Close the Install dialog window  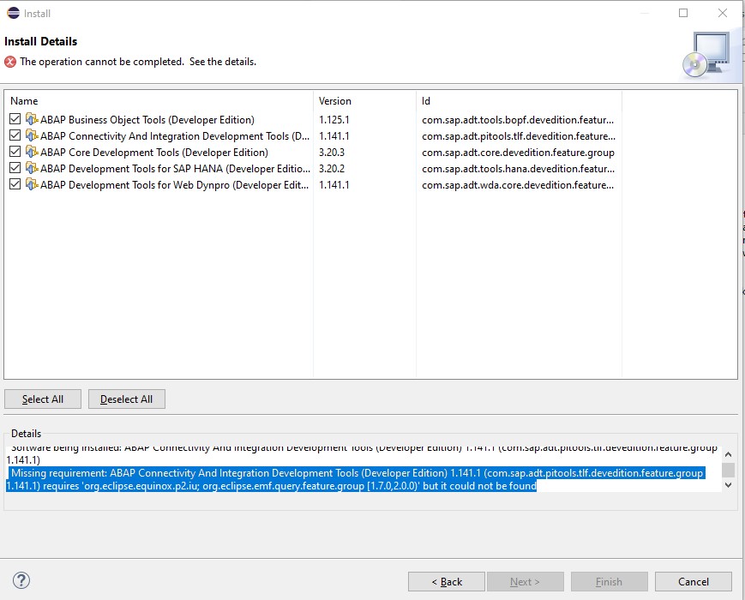(723, 13)
